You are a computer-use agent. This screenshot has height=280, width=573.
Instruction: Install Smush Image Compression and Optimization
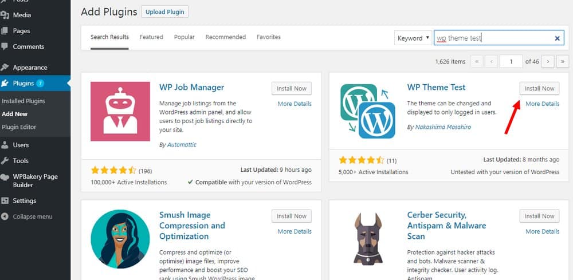(x=291, y=216)
